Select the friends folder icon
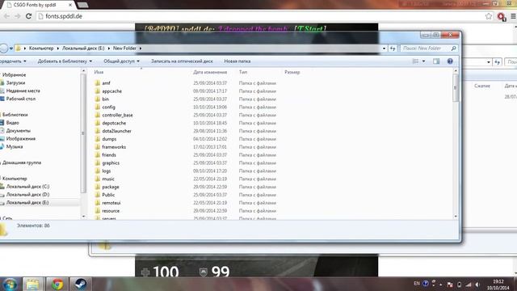Viewport: 517px width, 291px height. click(97, 154)
